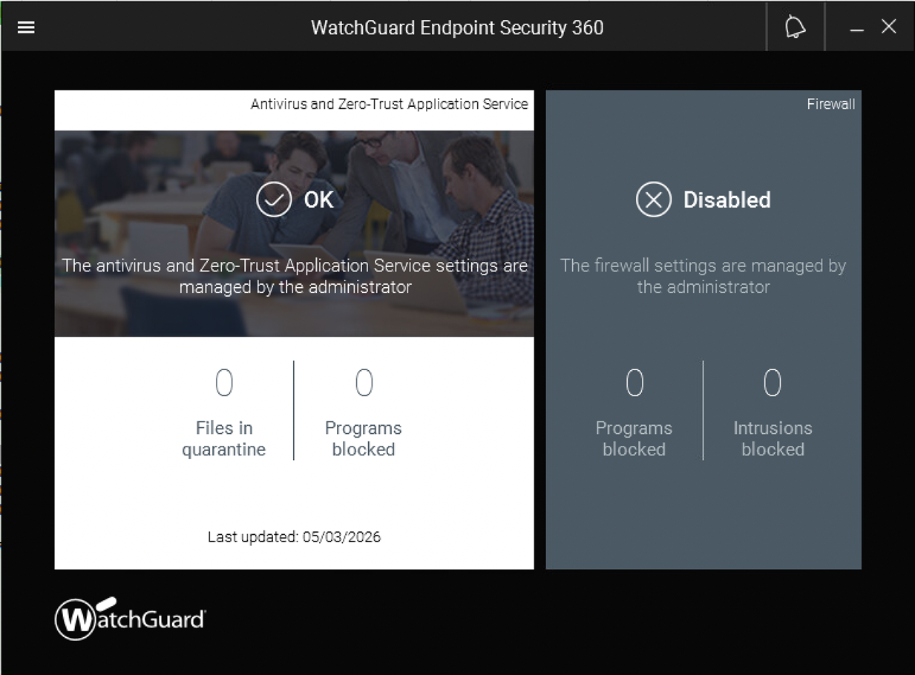Viewport: 915px width, 675px height.
Task: Click the Last updated date text
Action: point(293,536)
